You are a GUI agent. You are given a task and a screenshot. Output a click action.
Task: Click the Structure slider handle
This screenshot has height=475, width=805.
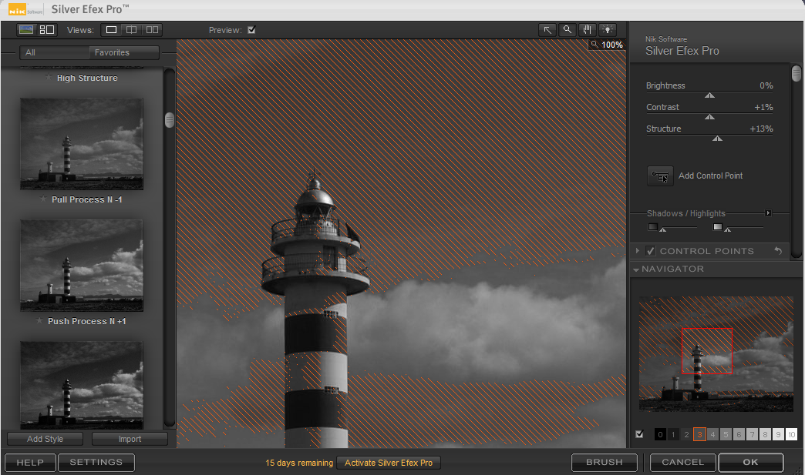(717, 139)
